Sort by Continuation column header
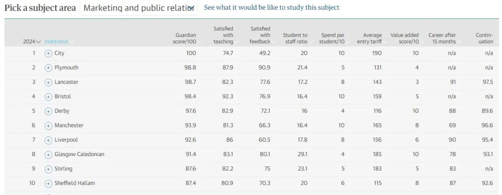Screen dimensions: 502x195 tap(485, 38)
